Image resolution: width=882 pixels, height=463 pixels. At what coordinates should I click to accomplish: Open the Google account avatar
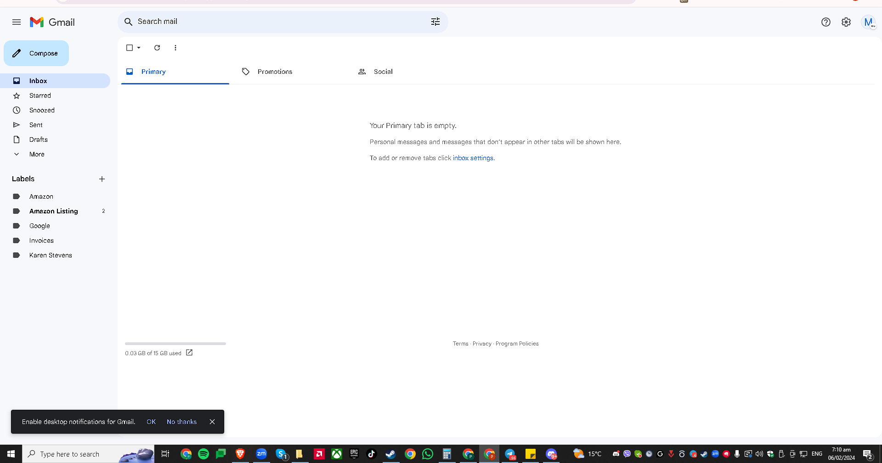tap(868, 22)
